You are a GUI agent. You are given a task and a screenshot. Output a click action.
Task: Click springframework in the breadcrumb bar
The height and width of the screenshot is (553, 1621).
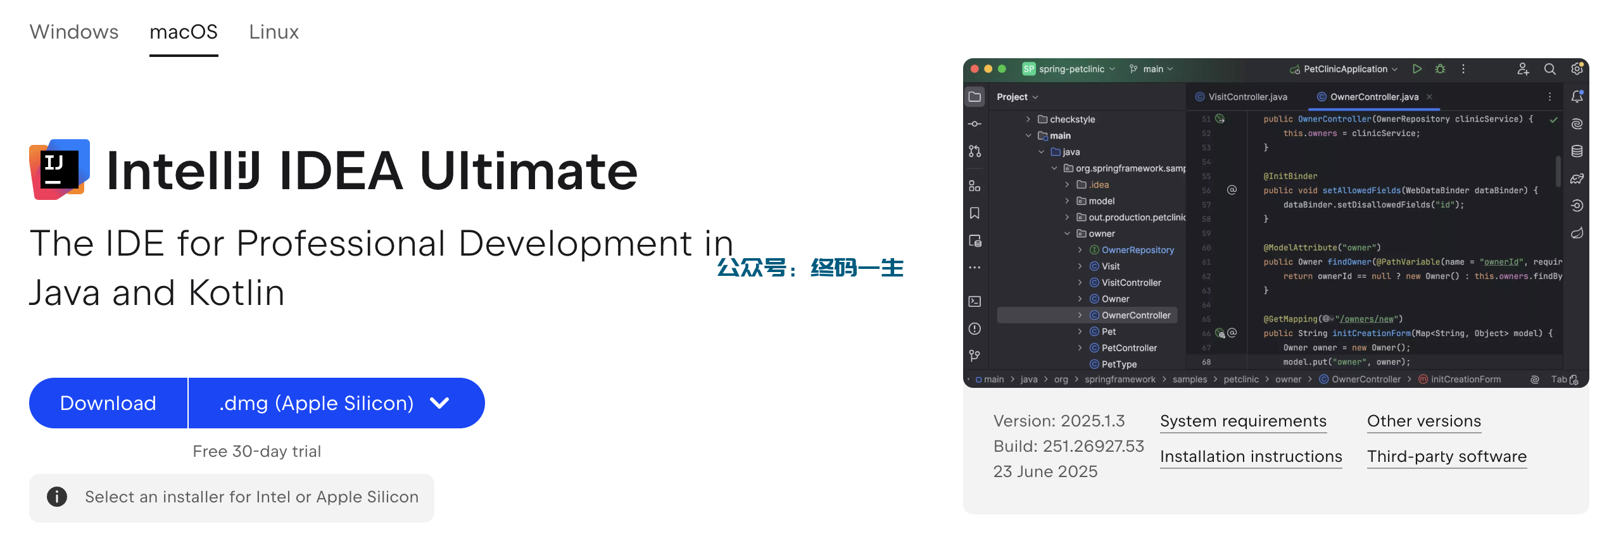point(1120,380)
